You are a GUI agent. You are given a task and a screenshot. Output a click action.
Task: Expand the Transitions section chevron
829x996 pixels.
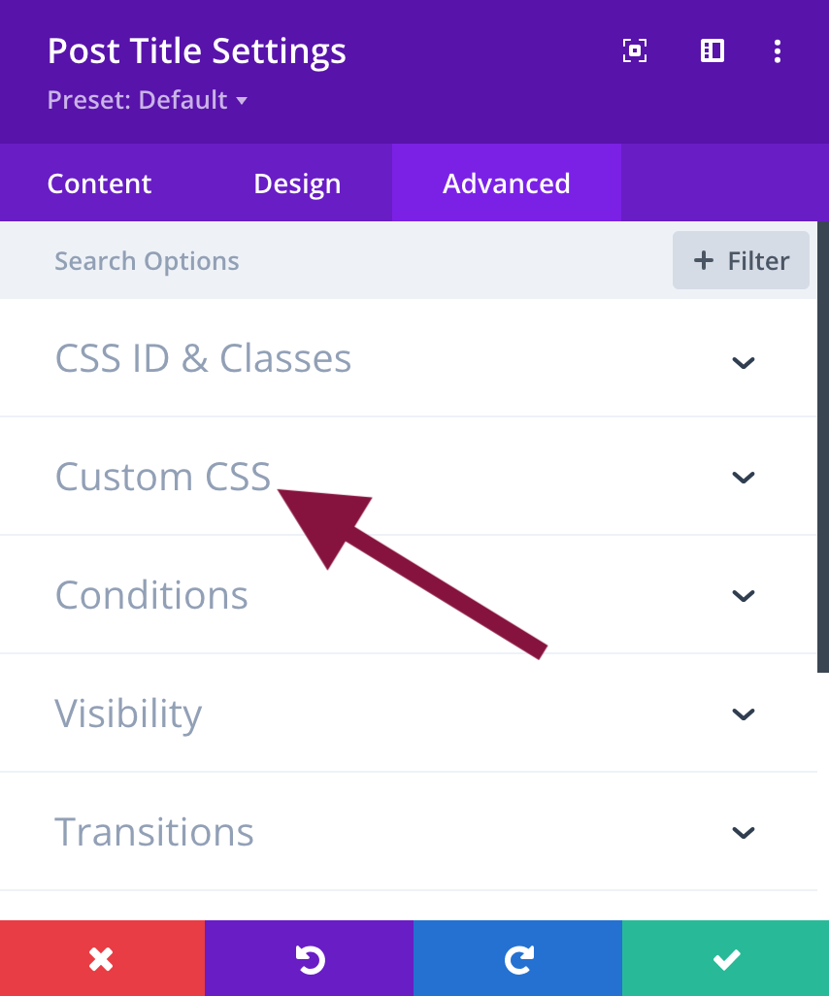point(743,832)
